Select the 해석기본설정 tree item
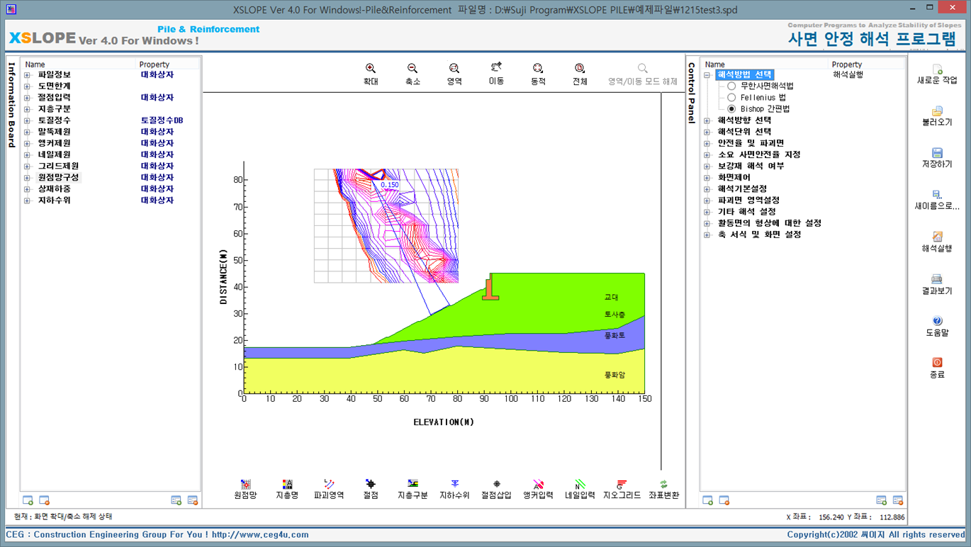 click(743, 189)
